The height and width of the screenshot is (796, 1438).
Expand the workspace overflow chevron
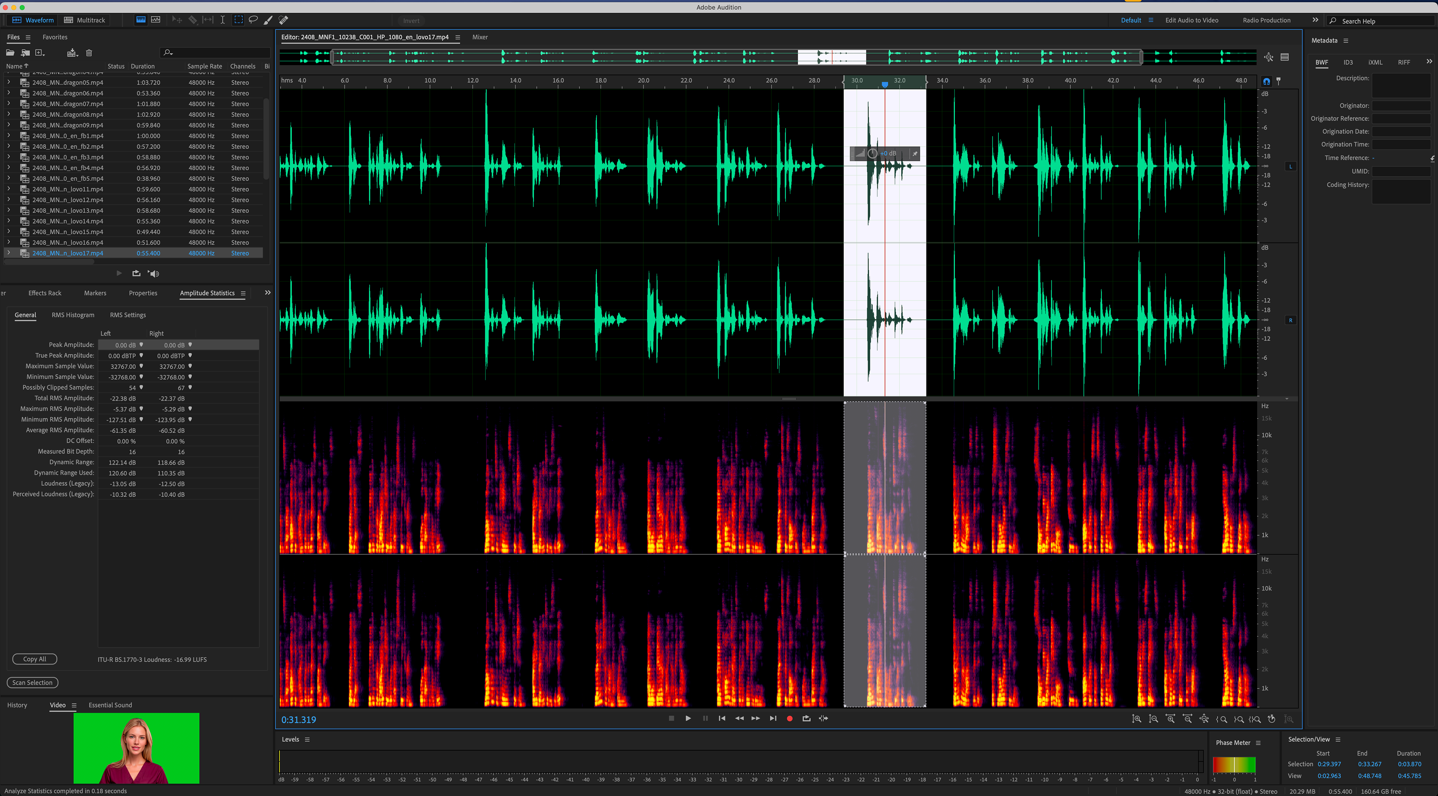click(1315, 20)
